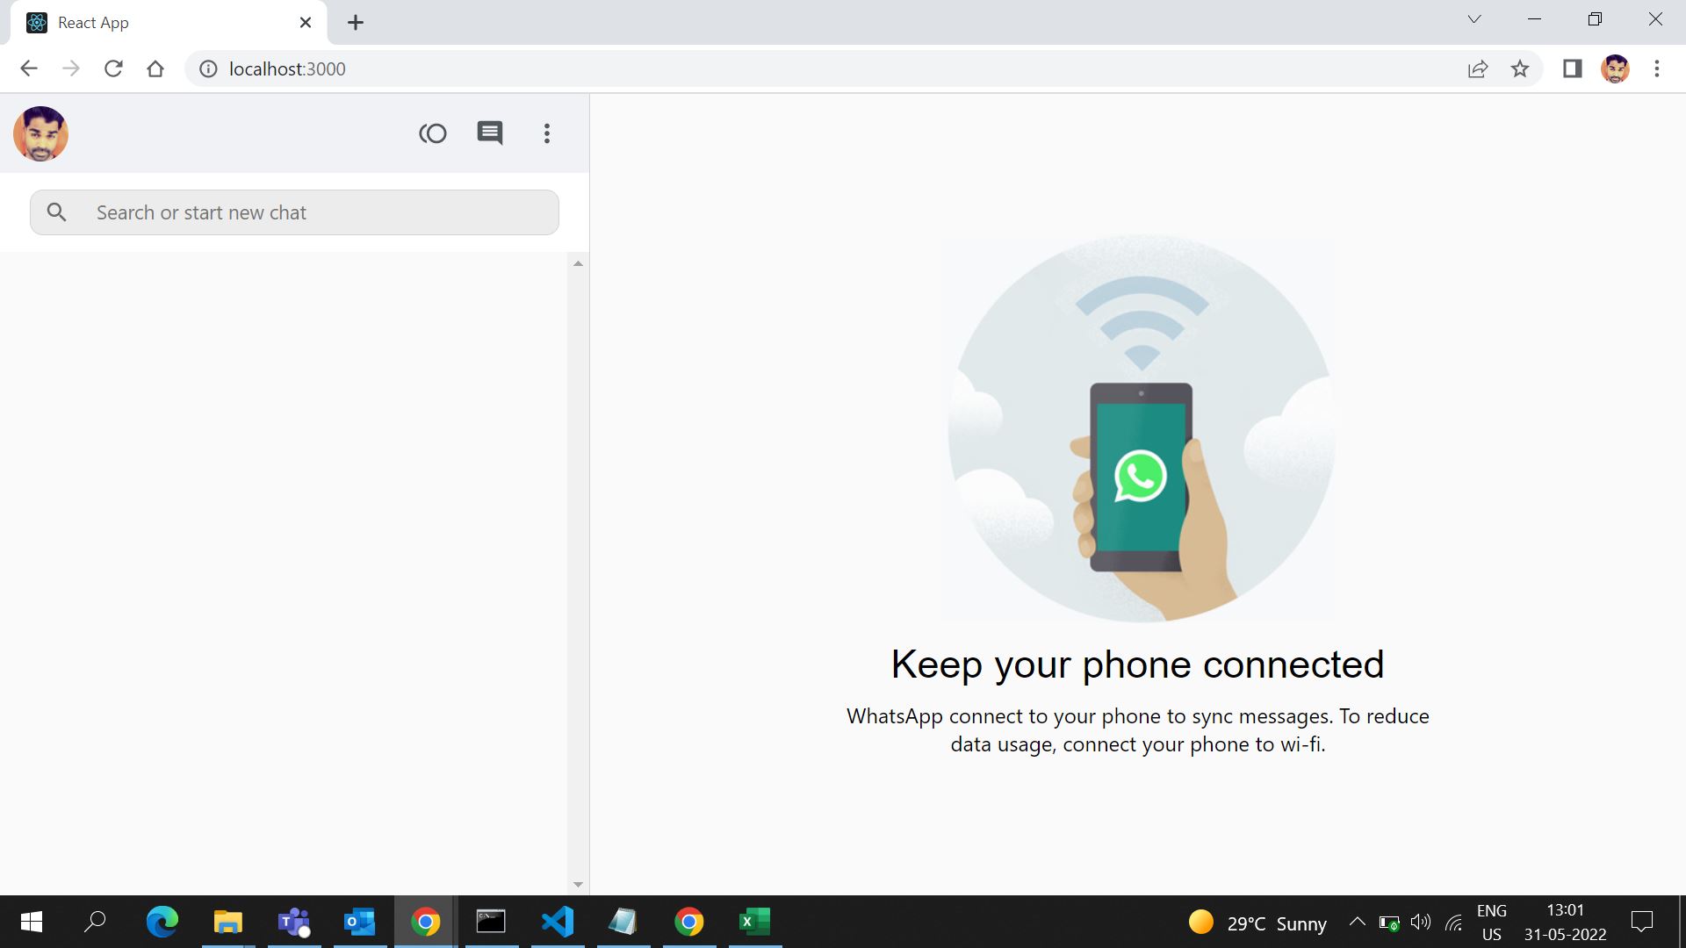Screen dimensions: 1686x948
Task: Open sidebar three-dot options menu
Action: tap(547, 133)
